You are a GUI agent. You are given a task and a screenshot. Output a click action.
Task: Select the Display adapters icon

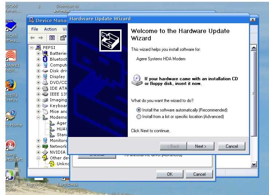tap(45, 77)
